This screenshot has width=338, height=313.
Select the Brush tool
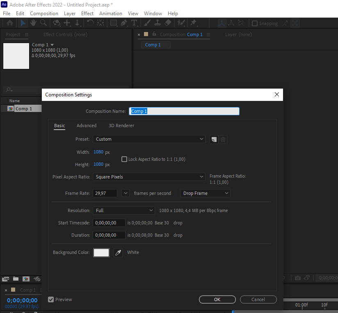pyautogui.click(x=147, y=23)
